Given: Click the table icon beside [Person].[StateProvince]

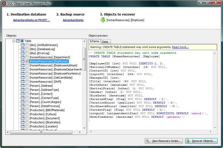Looking at the screenshot, I should (x=23, y=106).
